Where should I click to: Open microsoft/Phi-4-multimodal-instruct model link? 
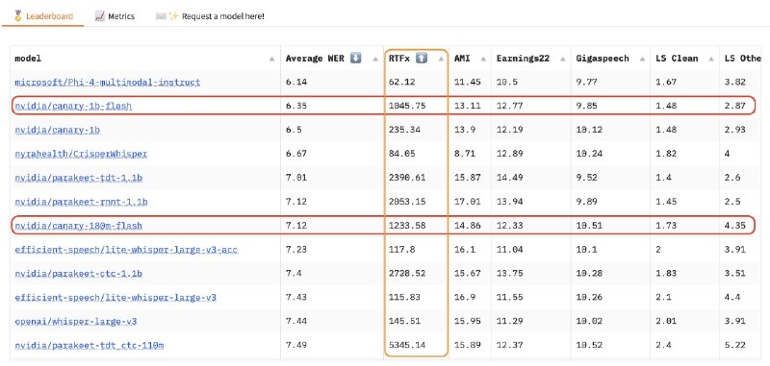pos(108,83)
